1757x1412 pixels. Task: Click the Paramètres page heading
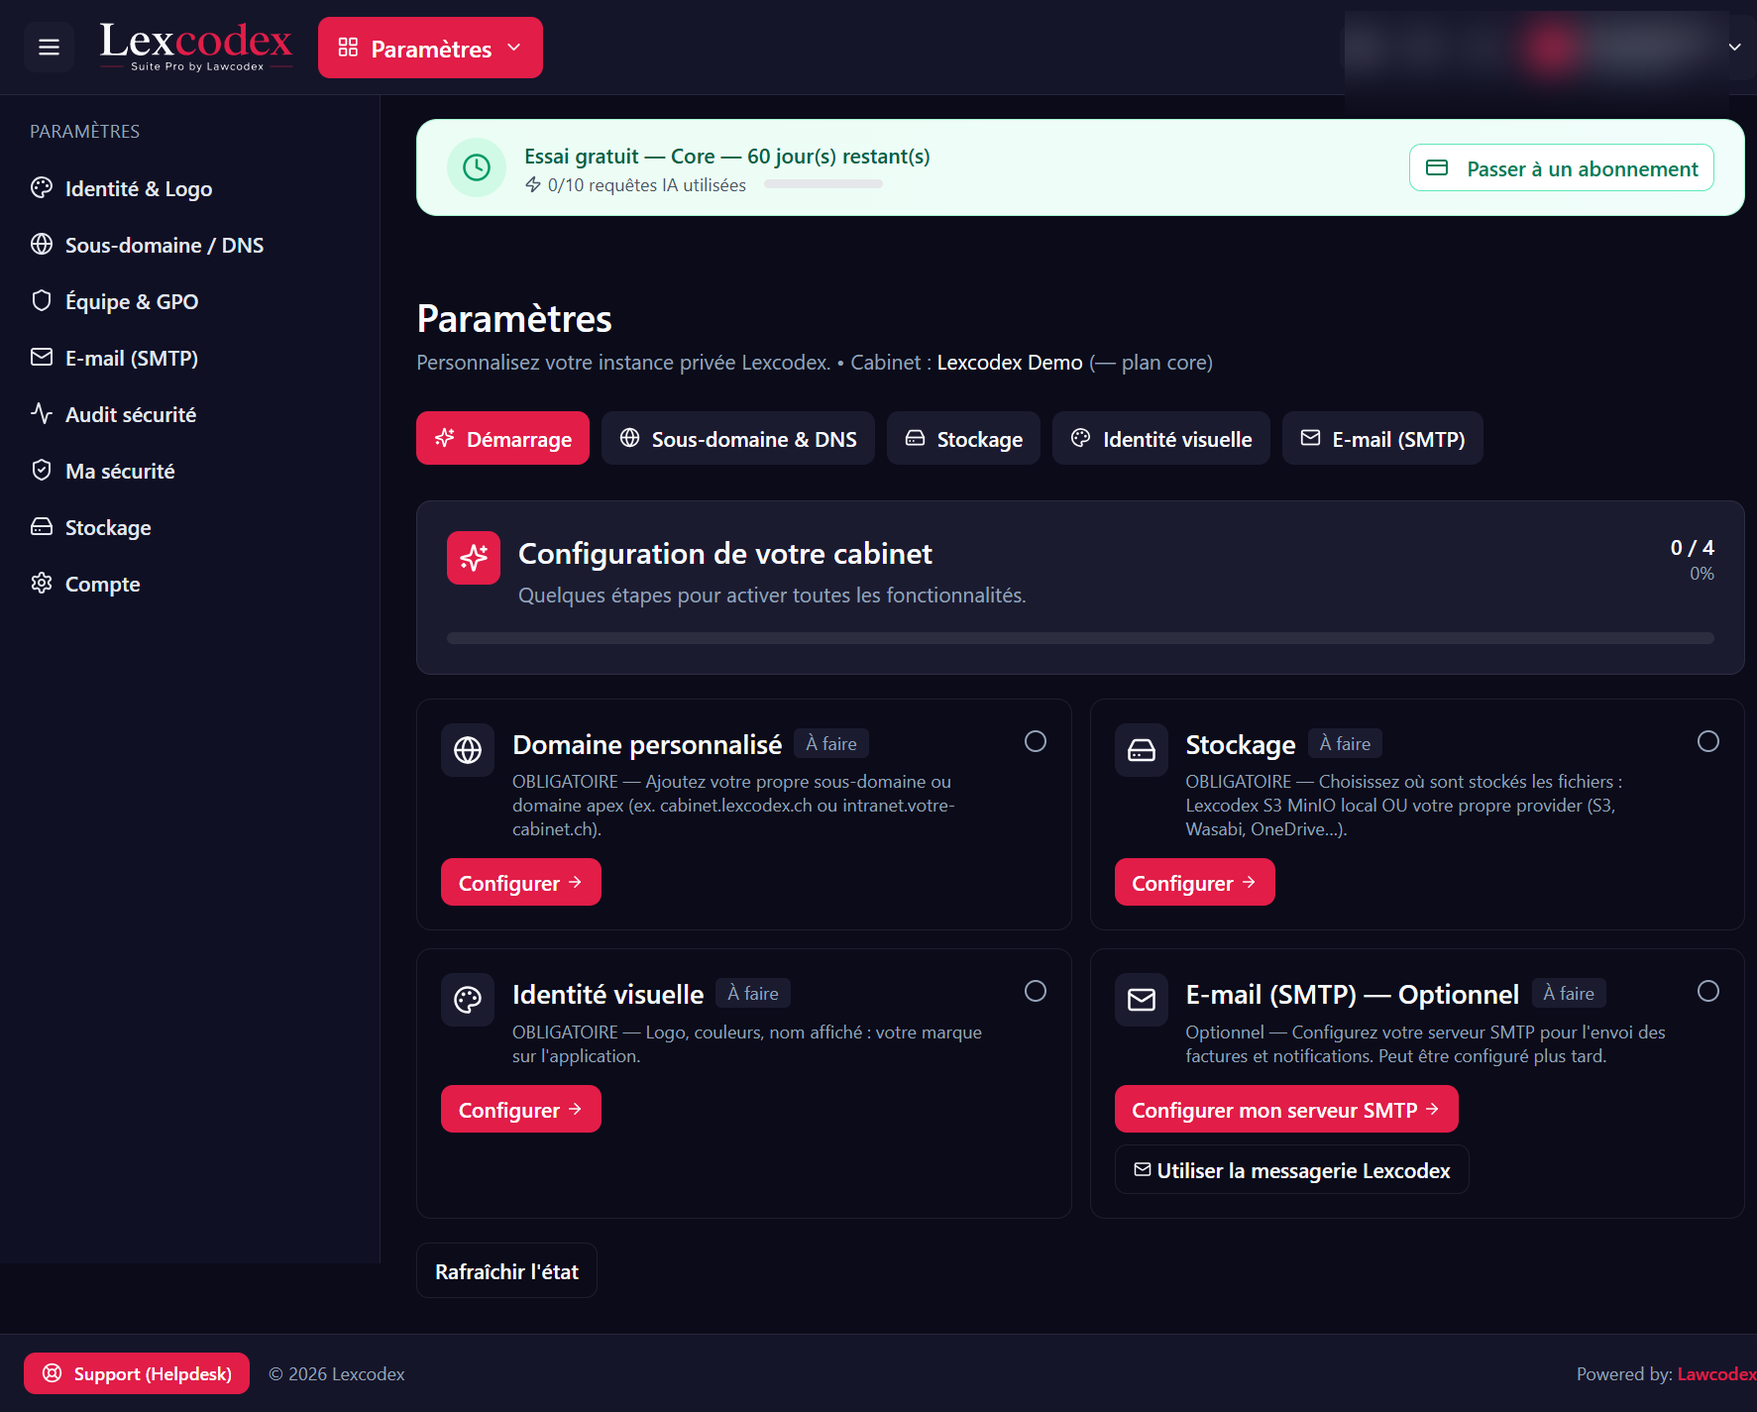click(x=514, y=318)
